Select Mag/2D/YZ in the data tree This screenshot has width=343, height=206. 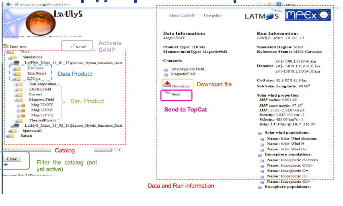click(42, 115)
